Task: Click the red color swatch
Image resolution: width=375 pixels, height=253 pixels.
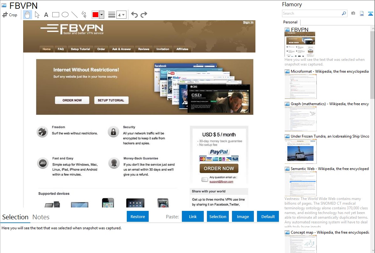Action: 95,15
